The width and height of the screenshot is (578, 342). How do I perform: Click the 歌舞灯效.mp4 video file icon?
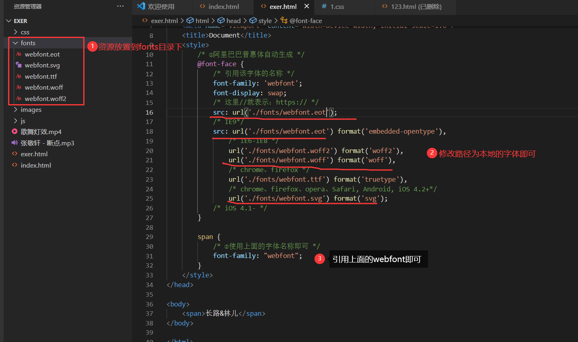(15, 132)
